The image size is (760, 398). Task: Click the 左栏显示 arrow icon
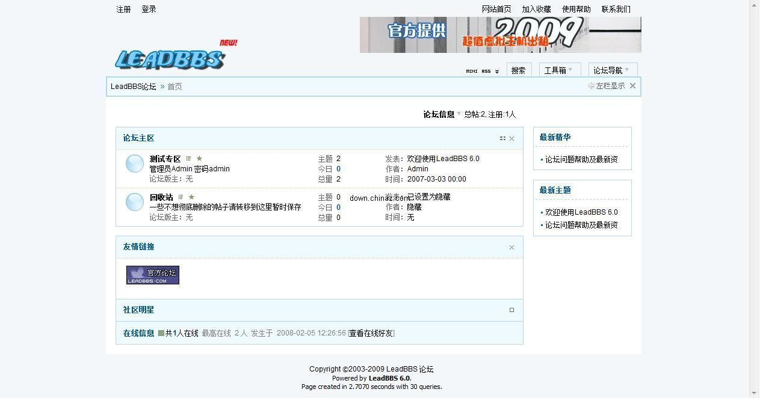pos(592,86)
